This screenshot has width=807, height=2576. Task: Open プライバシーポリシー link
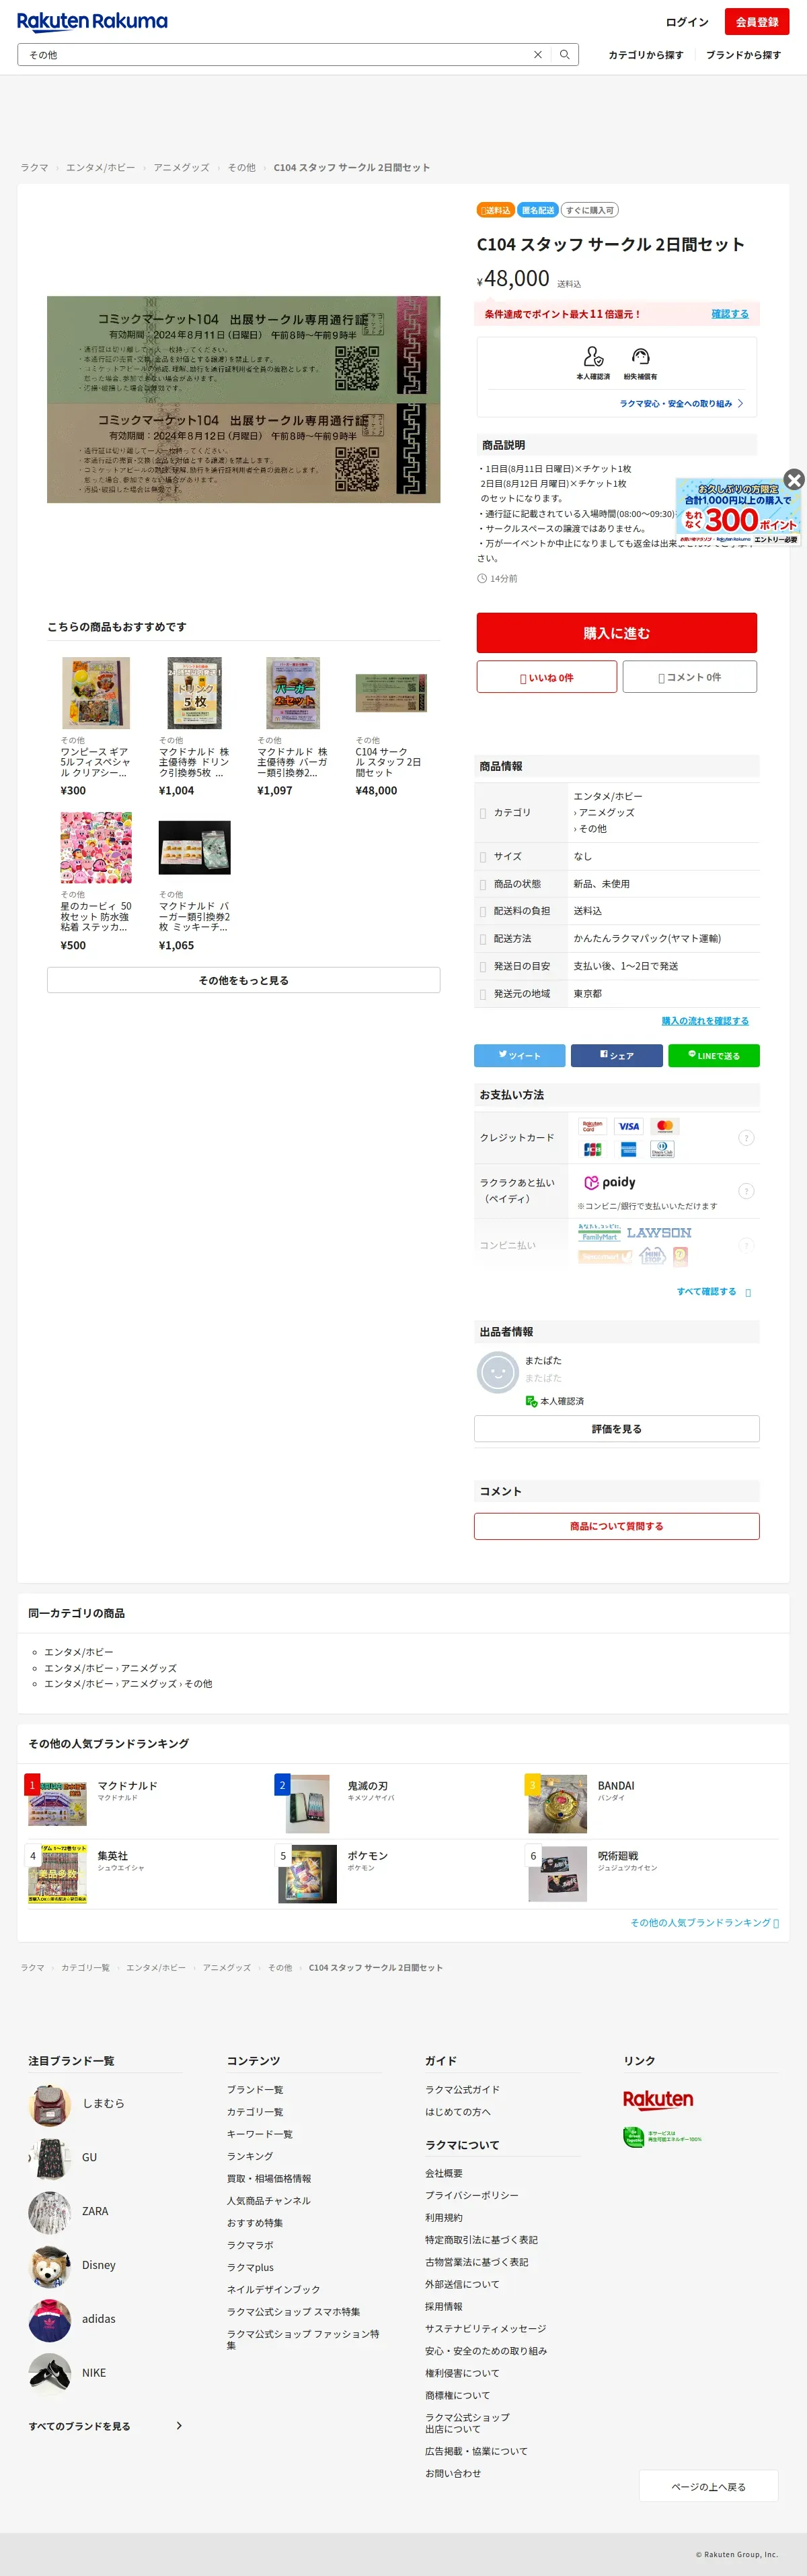pos(471,2195)
